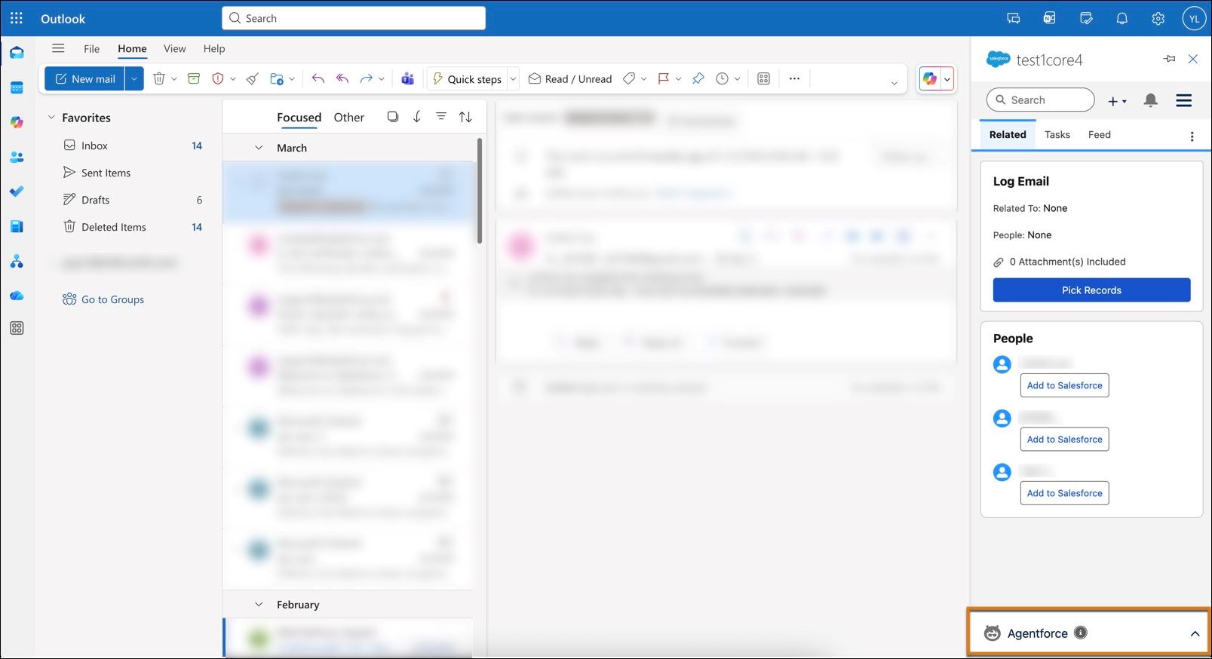This screenshot has width=1212, height=659.
Task: Open the Go to Groups link
Action: (112, 299)
